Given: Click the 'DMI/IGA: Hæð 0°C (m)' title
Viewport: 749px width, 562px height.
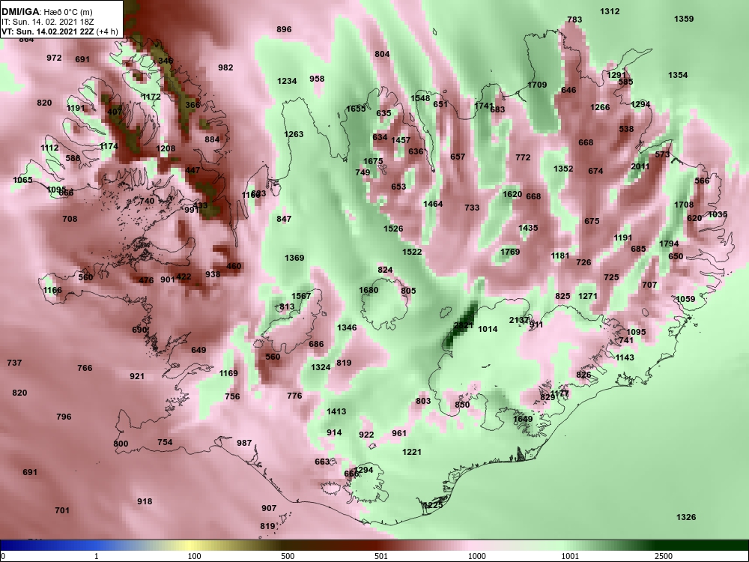Looking at the screenshot, I should tap(47, 12).
